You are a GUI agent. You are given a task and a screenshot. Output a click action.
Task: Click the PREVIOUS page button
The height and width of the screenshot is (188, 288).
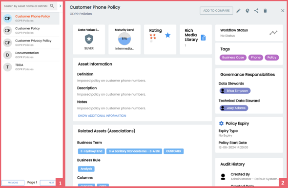tap(13, 183)
